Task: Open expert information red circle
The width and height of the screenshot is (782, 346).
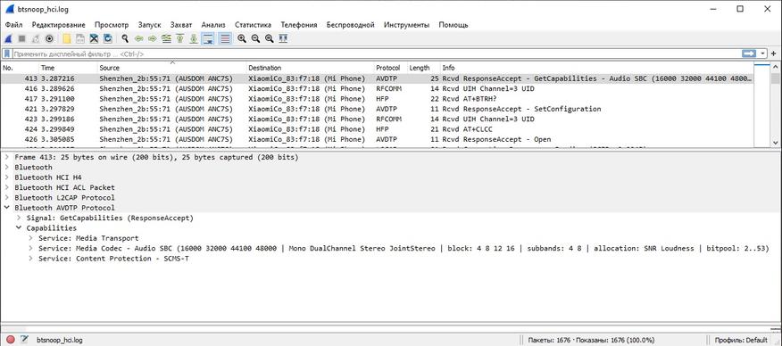Action: (11, 340)
